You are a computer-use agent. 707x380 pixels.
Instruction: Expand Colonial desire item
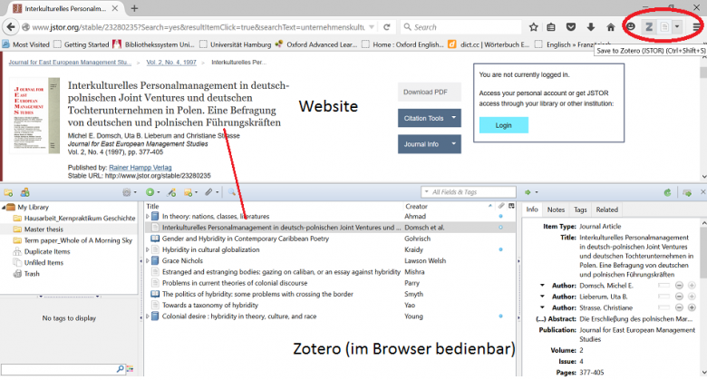[x=148, y=317]
